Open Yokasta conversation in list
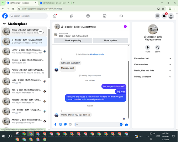The width and height of the screenshot is (178, 142). point(24,101)
